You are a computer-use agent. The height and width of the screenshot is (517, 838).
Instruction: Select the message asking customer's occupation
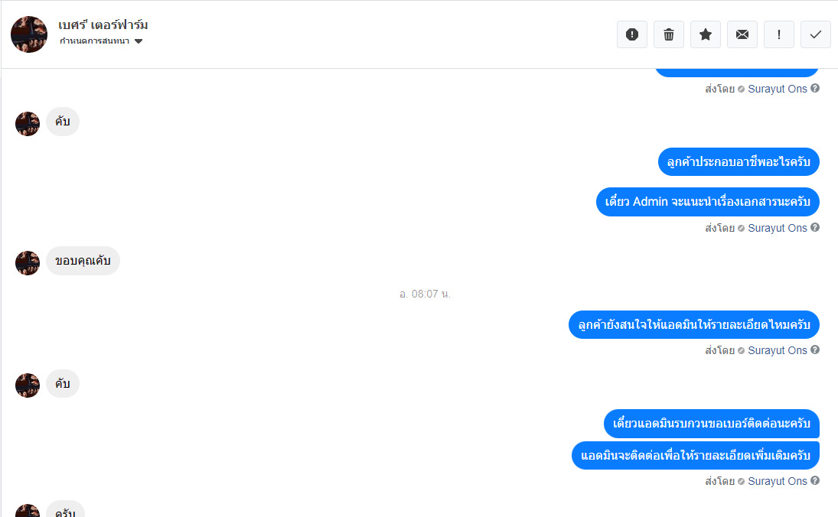coord(739,162)
